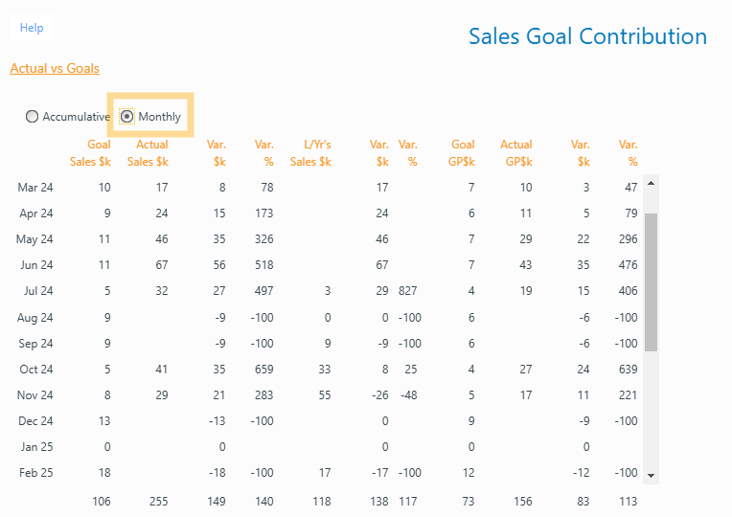The height and width of the screenshot is (517, 732).
Task: Select the Oct 24 row label
Action: click(x=35, y=369)
